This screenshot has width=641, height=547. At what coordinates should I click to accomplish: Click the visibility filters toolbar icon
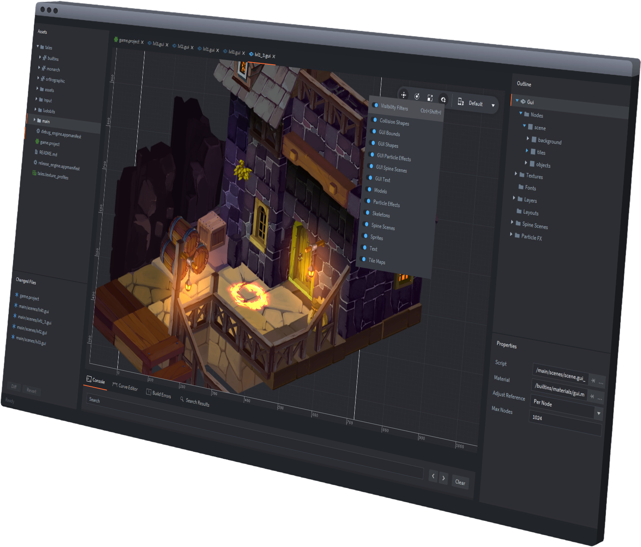443,100
